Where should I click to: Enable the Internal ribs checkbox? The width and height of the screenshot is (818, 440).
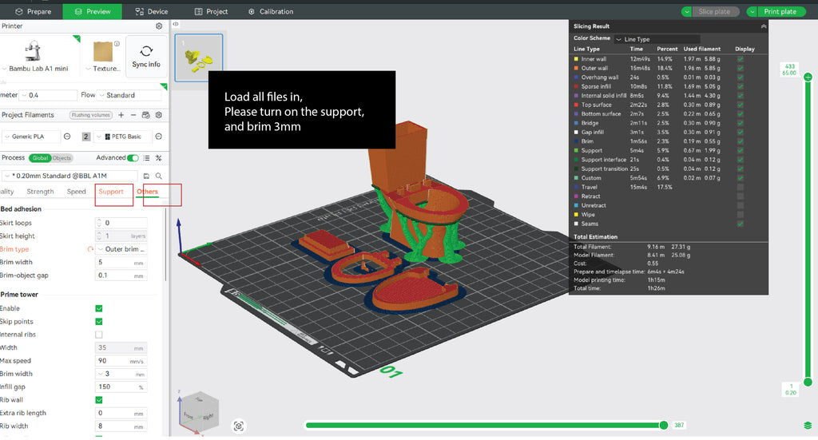tap(99, 335)
